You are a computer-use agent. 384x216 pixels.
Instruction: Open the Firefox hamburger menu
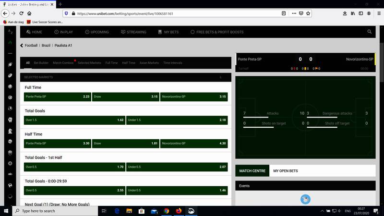[379, 13]
